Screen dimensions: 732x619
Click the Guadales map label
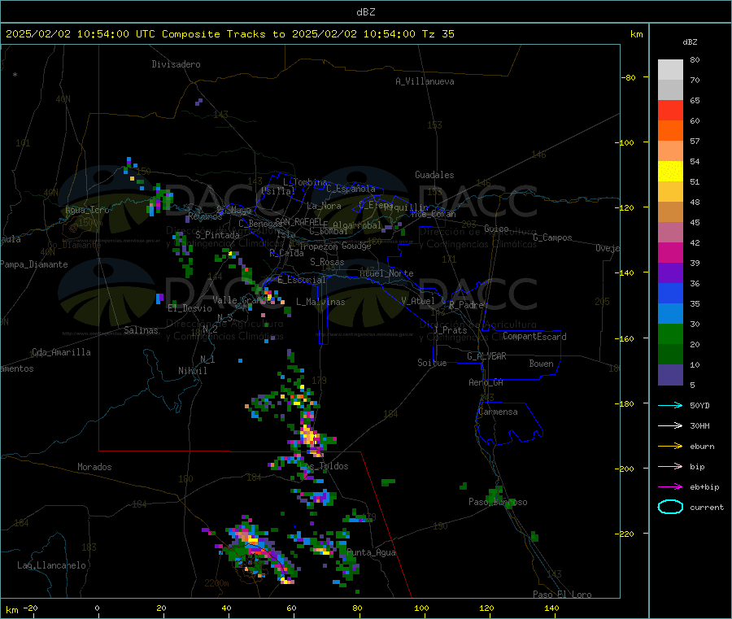(x=434, y=175)
